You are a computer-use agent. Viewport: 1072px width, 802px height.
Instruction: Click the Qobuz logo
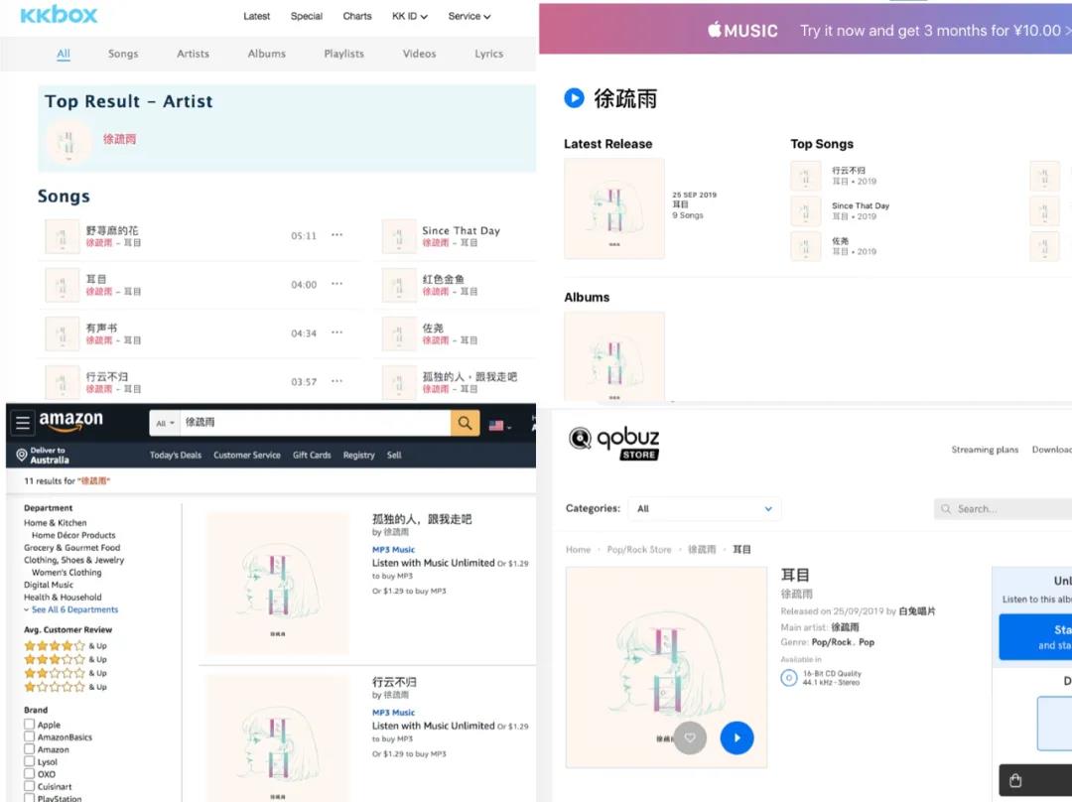[x=614, y=442]
